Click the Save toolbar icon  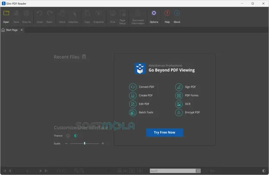(x=16, y=13)
